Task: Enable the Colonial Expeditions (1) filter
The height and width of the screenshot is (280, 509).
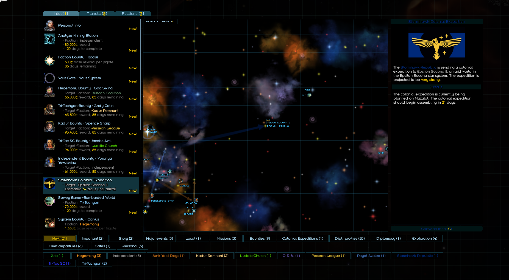Action: click(302, 239)
